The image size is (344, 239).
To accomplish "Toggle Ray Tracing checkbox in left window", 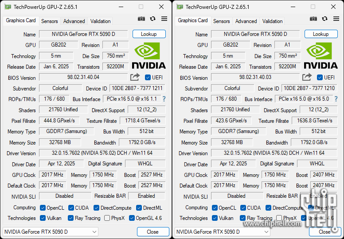I will [x=70, y=218].
